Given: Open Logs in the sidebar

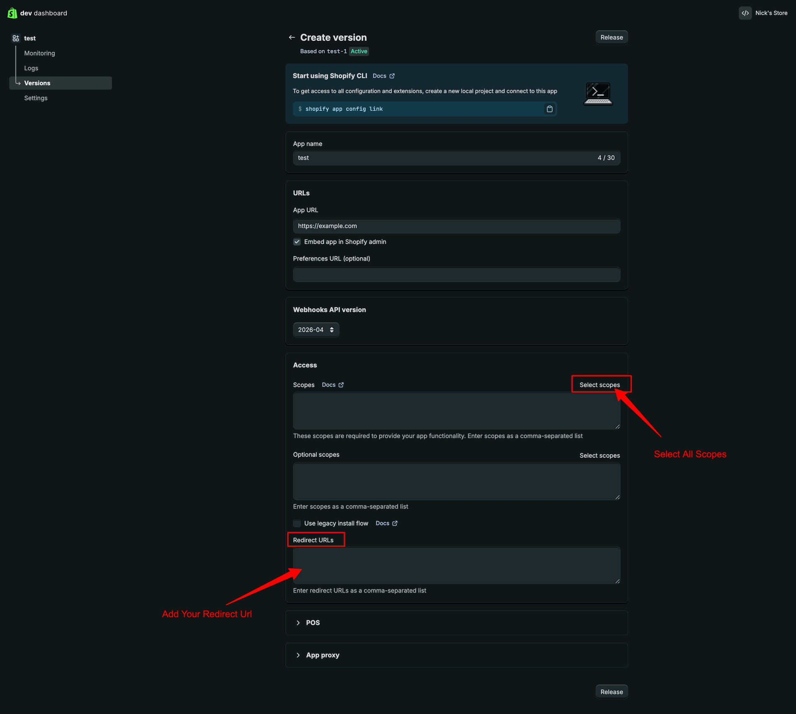Looking at the screenshot, I should (31, 68).
